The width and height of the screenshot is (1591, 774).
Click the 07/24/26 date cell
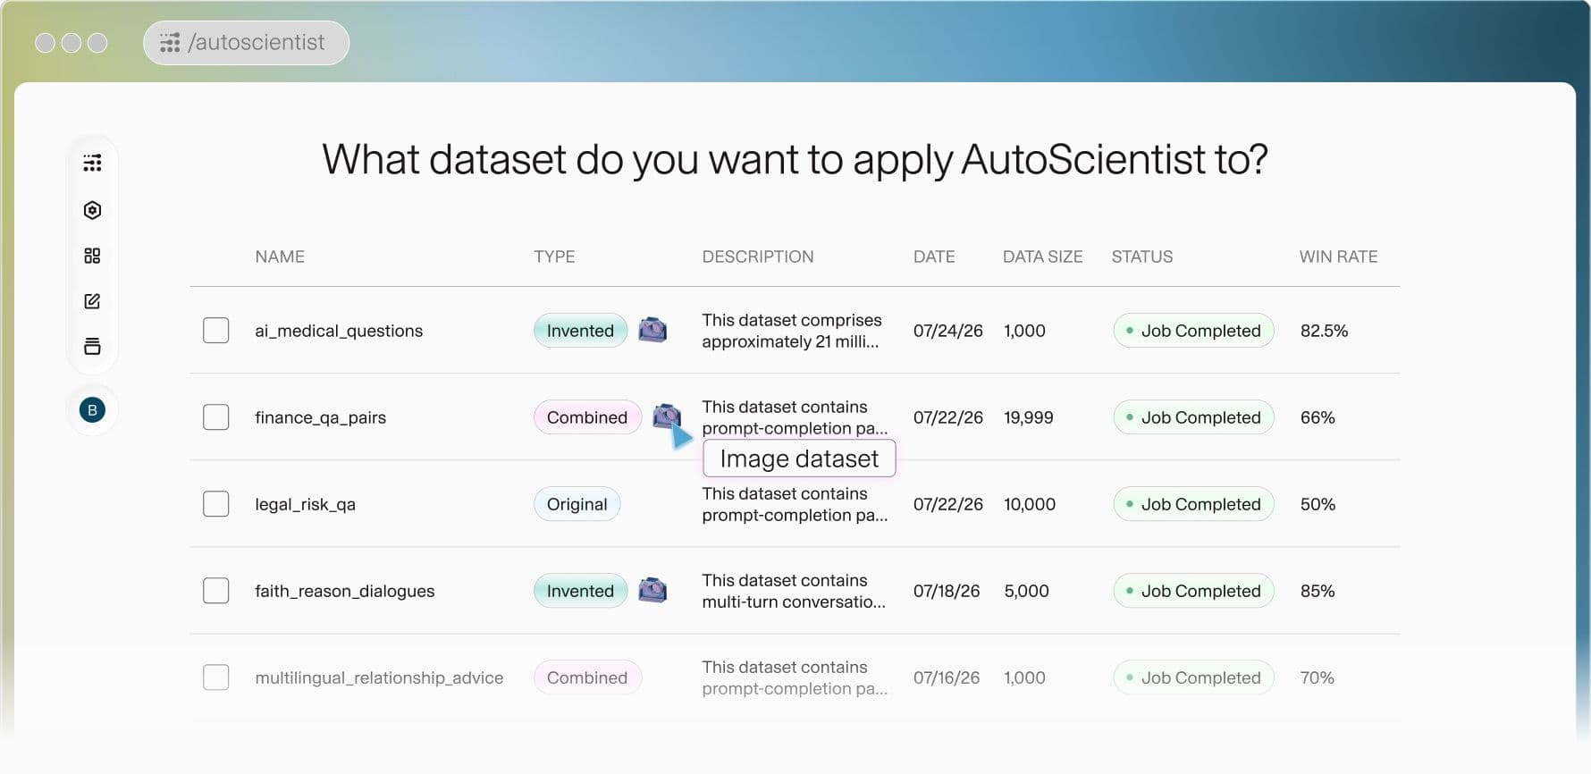[947, 331]
